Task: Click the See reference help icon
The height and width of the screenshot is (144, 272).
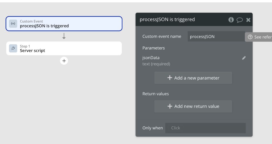Action: click(x=250, y=37)
